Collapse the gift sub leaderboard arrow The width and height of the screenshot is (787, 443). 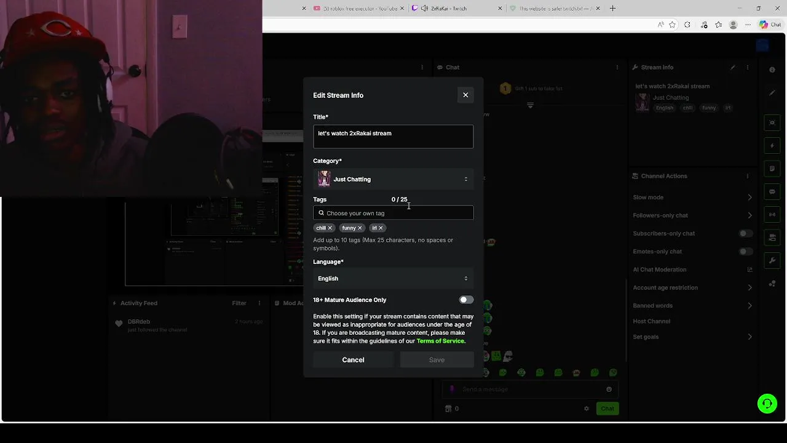(x=530, y=105)
